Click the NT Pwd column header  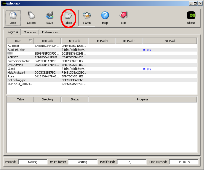170,41
